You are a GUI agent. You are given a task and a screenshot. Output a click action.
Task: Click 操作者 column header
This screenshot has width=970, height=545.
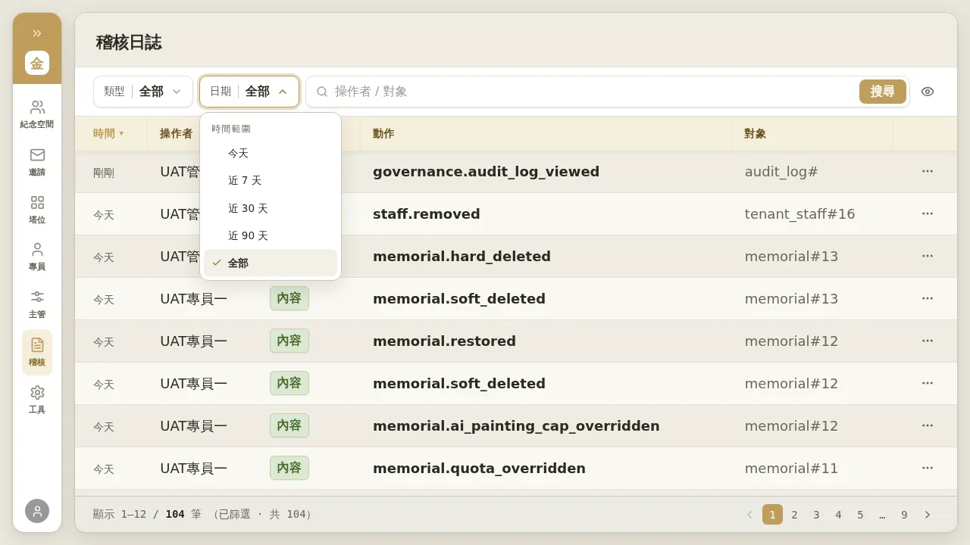click(176, 133)
